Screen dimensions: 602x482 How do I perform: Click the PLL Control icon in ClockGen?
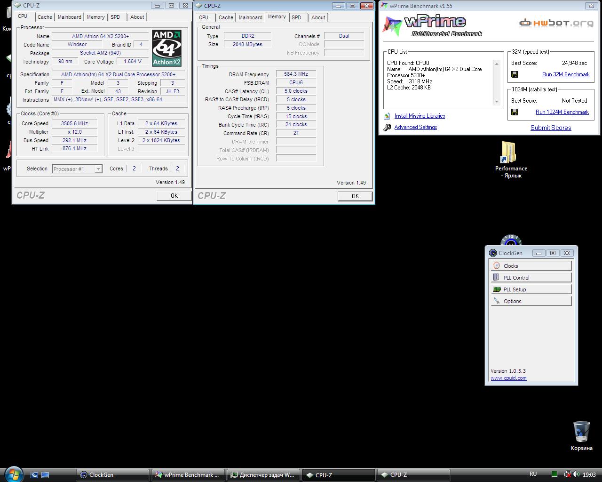click(497, 277)
